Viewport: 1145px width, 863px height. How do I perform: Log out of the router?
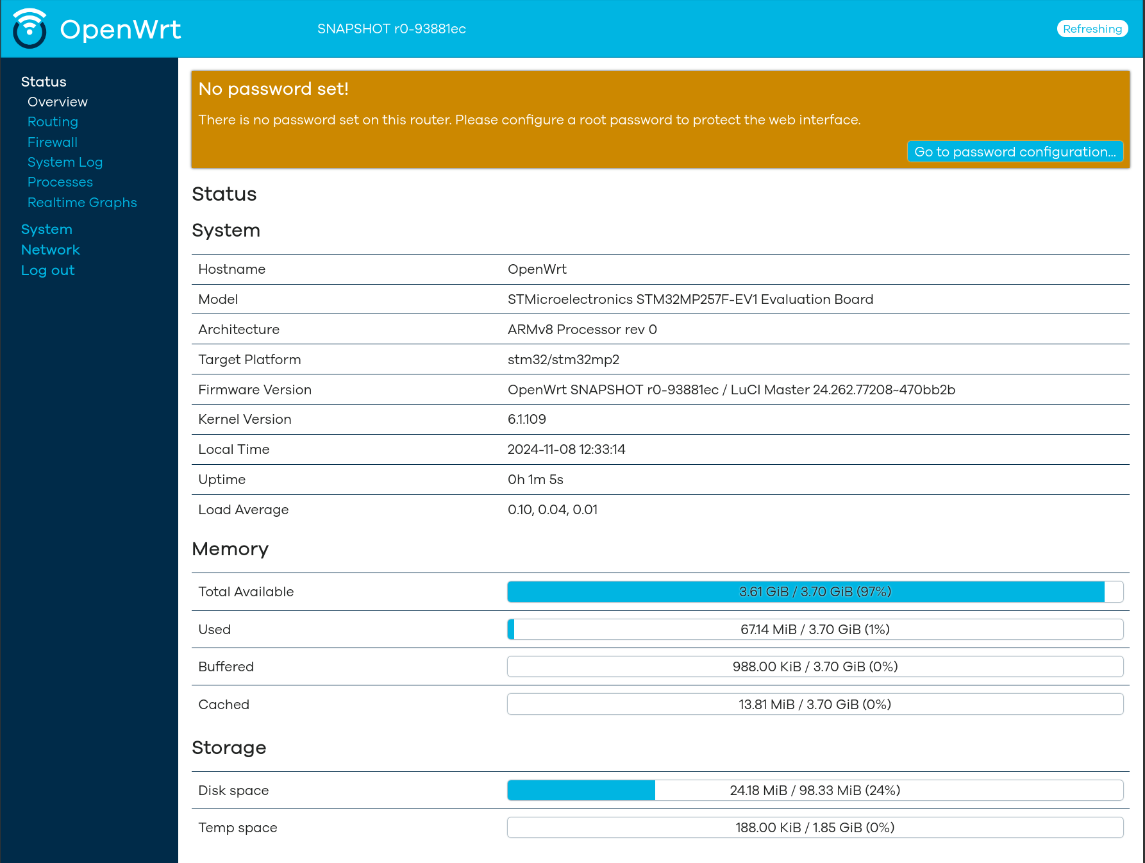(48, 271)
